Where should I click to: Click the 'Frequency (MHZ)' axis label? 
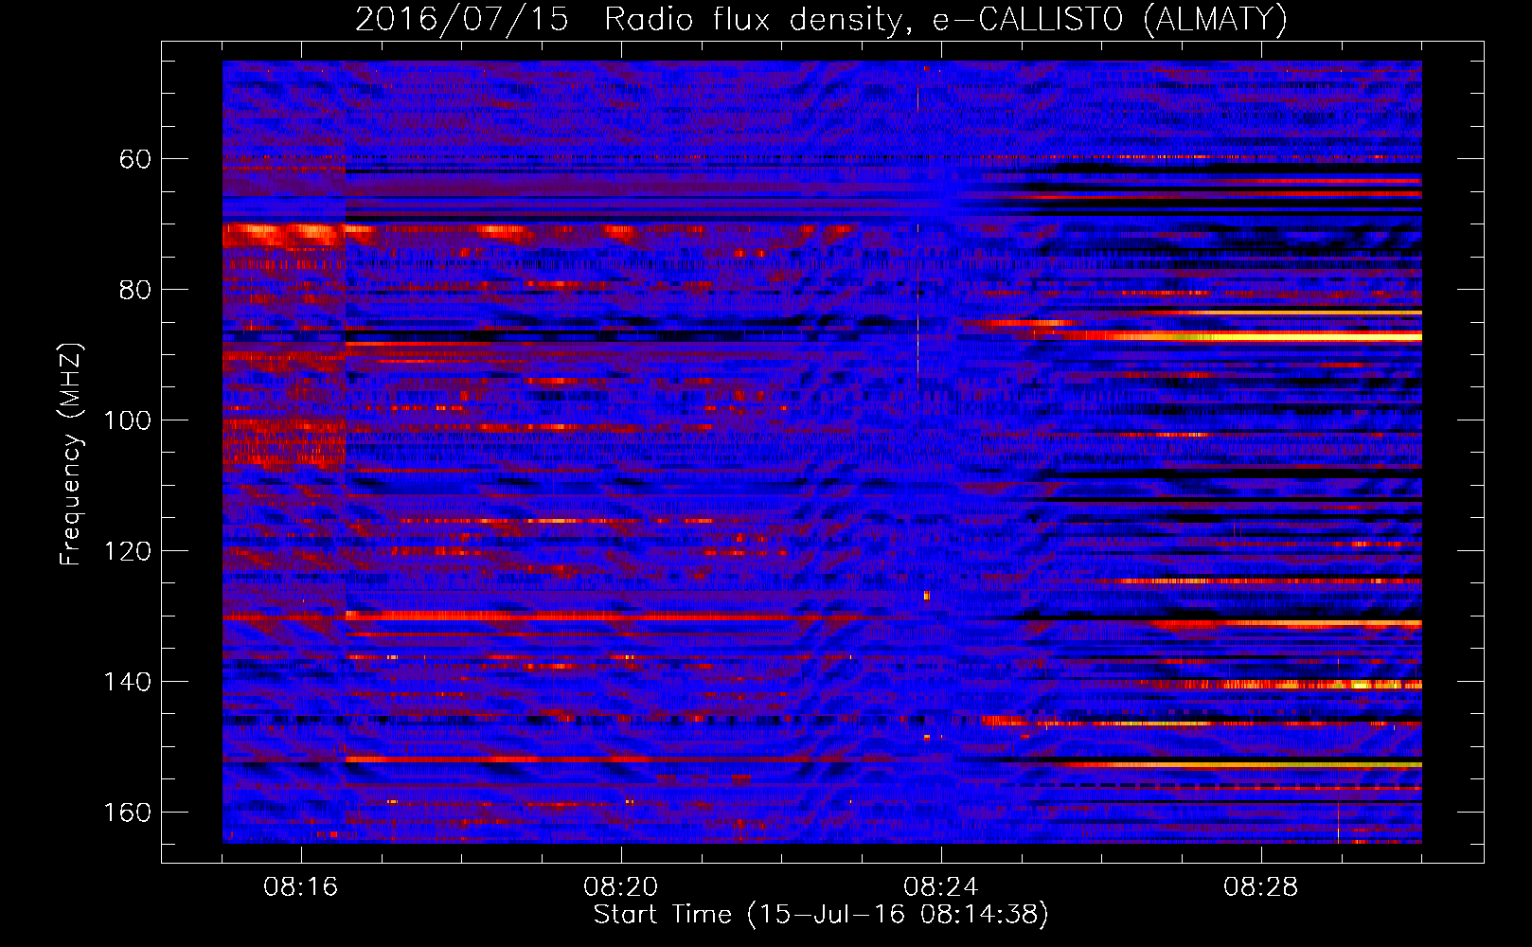pyautogui.click(x=71, y=455)
